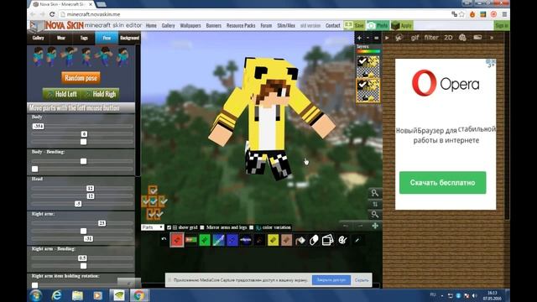The image size is (537, 302).
Task: Click the top Body rotation slider handle
Action: pos(38,127)
